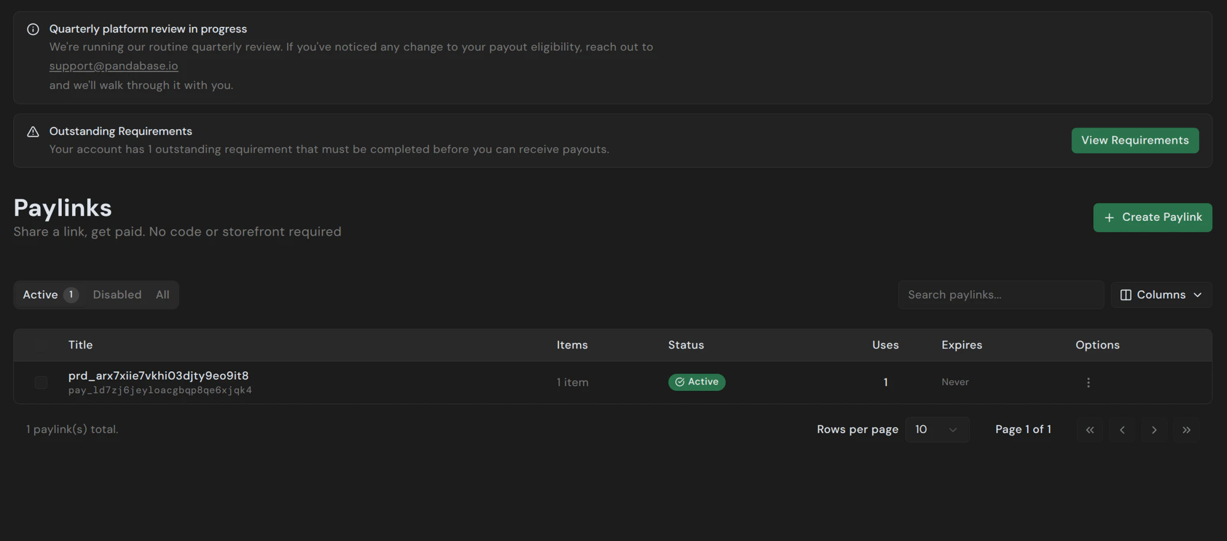Click the warning triangle beside Outstanding Requirements
Image resolution: width=1227 pixels, height=541 pixels.
point(33,132)
